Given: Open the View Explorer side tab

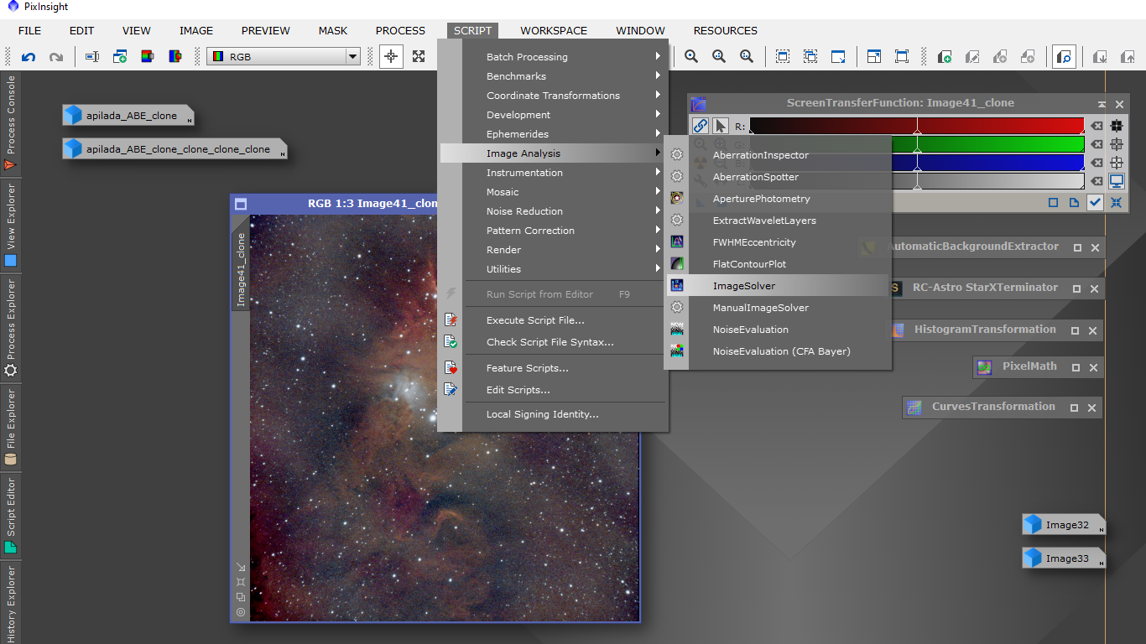Looking at the screenshot, I should (x=11, y=225).
